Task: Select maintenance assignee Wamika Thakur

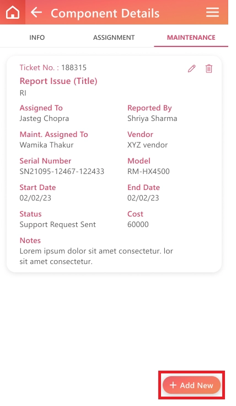Action: pos(46,145)
